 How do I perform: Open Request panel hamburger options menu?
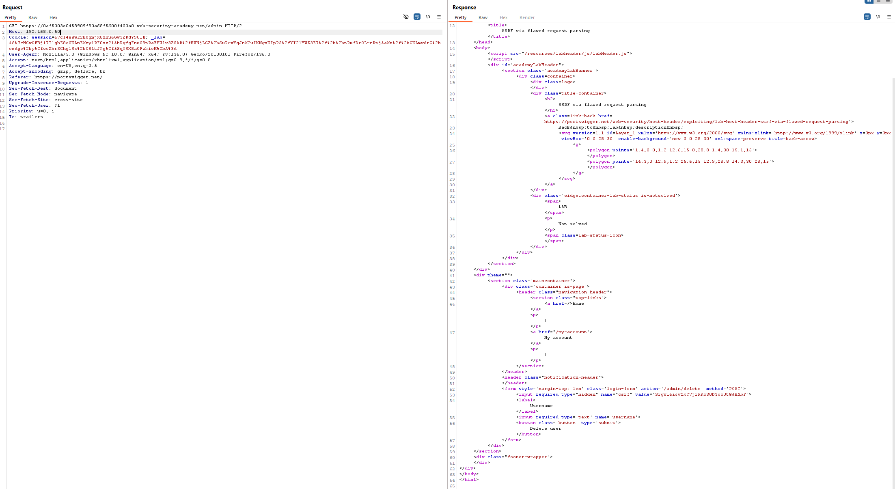pos(439,17)
